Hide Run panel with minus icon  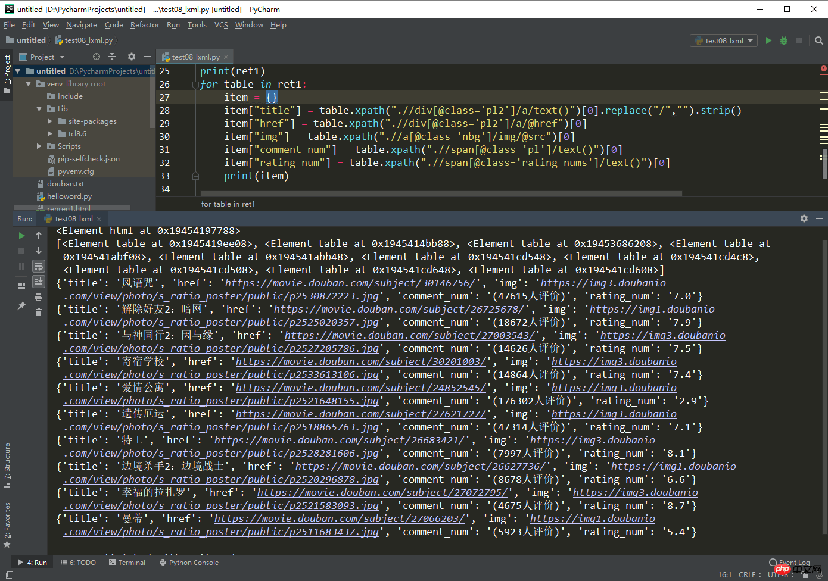coord(819,218)
